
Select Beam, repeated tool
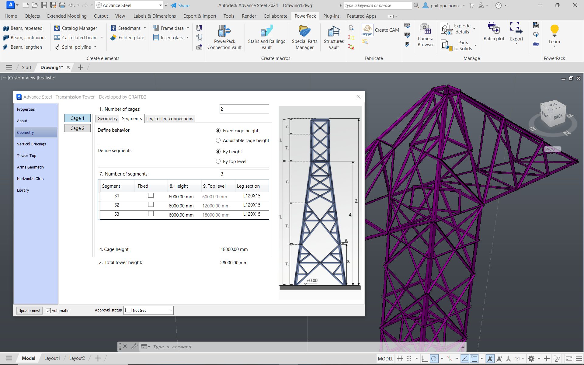(23, 28)
